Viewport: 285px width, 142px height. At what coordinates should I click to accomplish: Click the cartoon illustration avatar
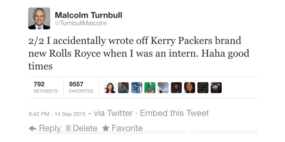tap(136, 88)
